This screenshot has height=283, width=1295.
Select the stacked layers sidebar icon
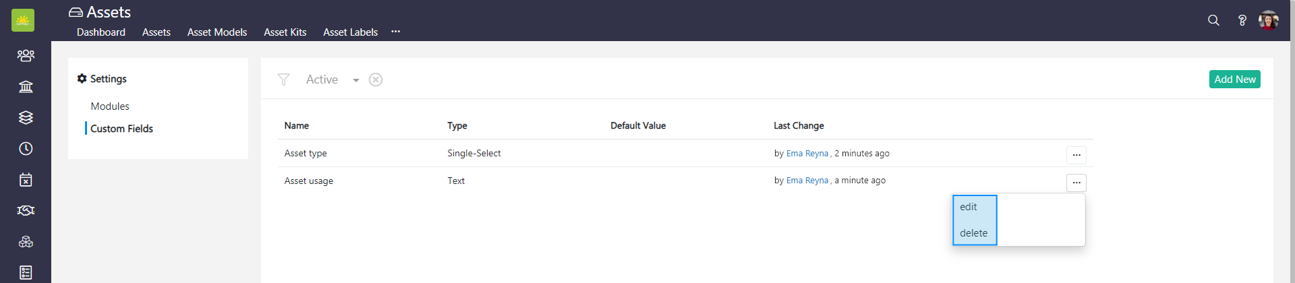(26, 117)
